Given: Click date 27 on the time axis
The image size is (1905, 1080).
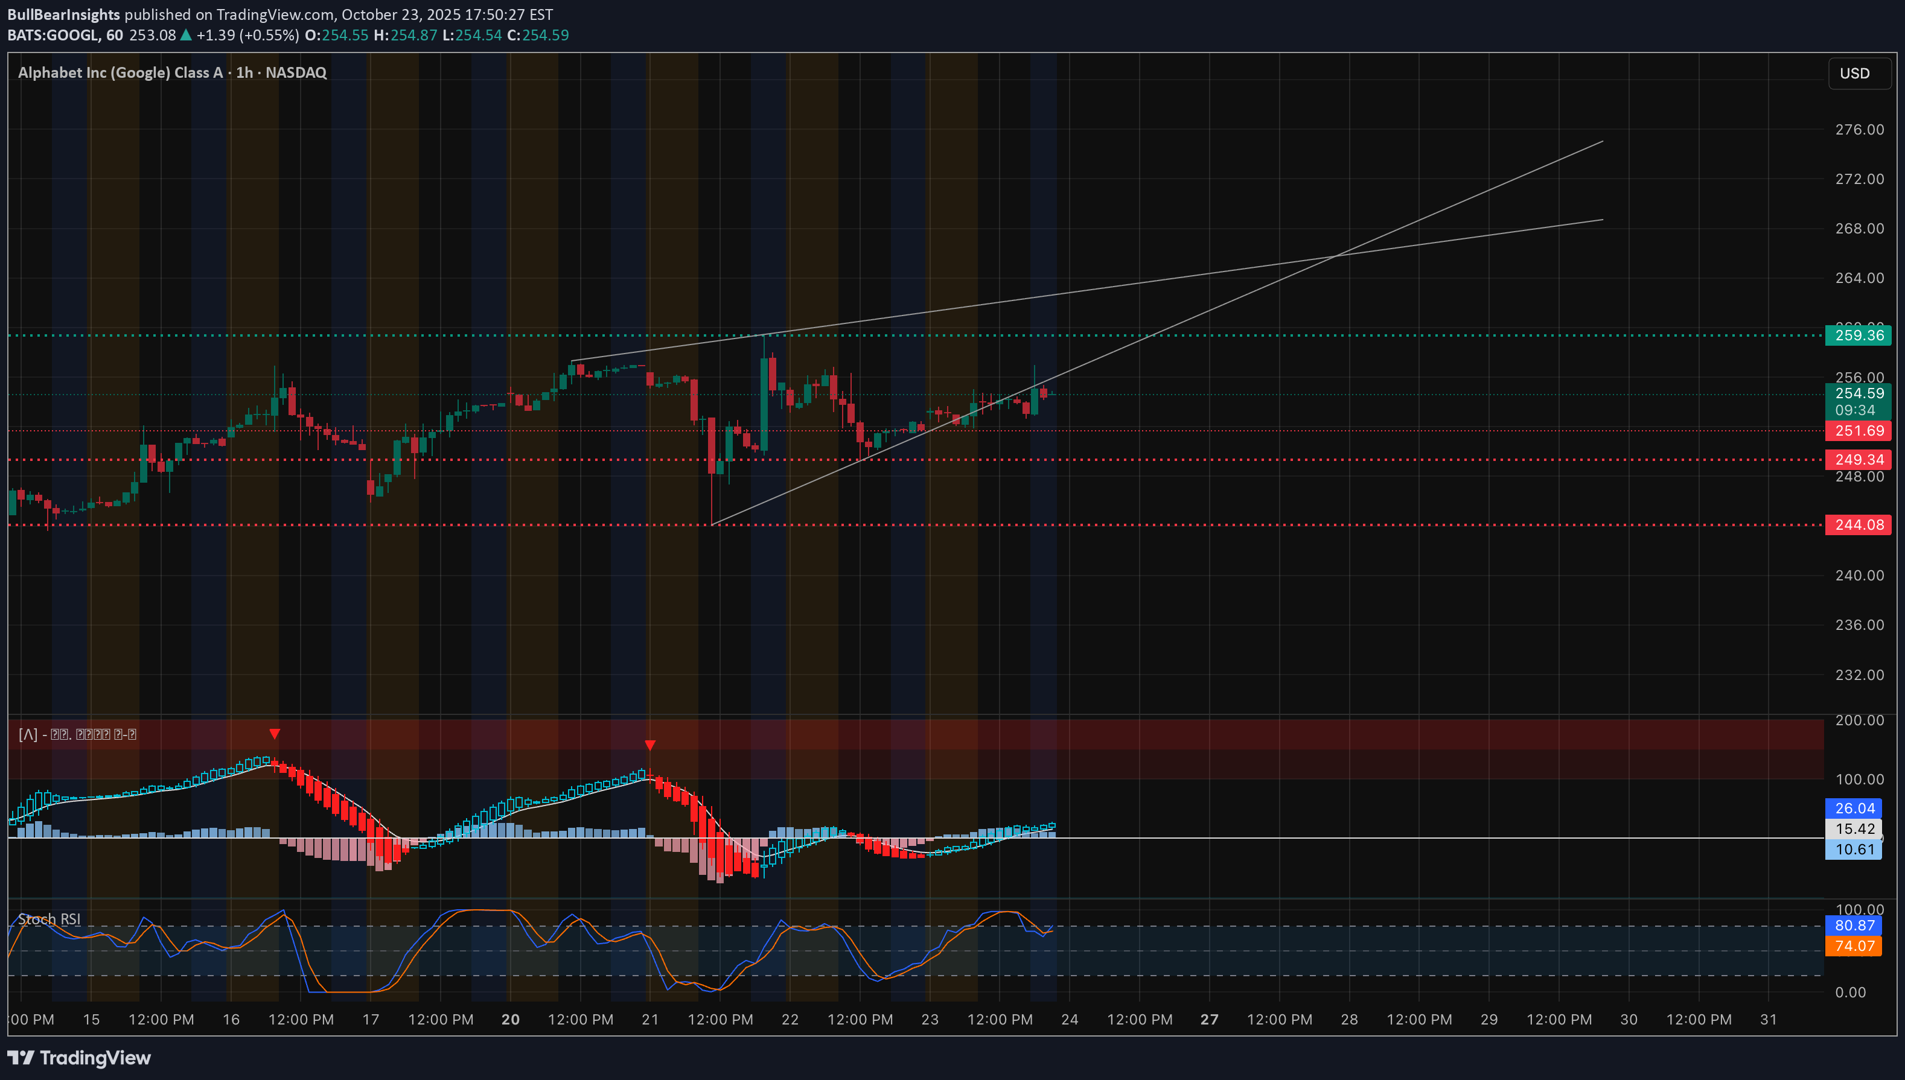Looking at the screenshot, I should [x=1209, y=1020].
